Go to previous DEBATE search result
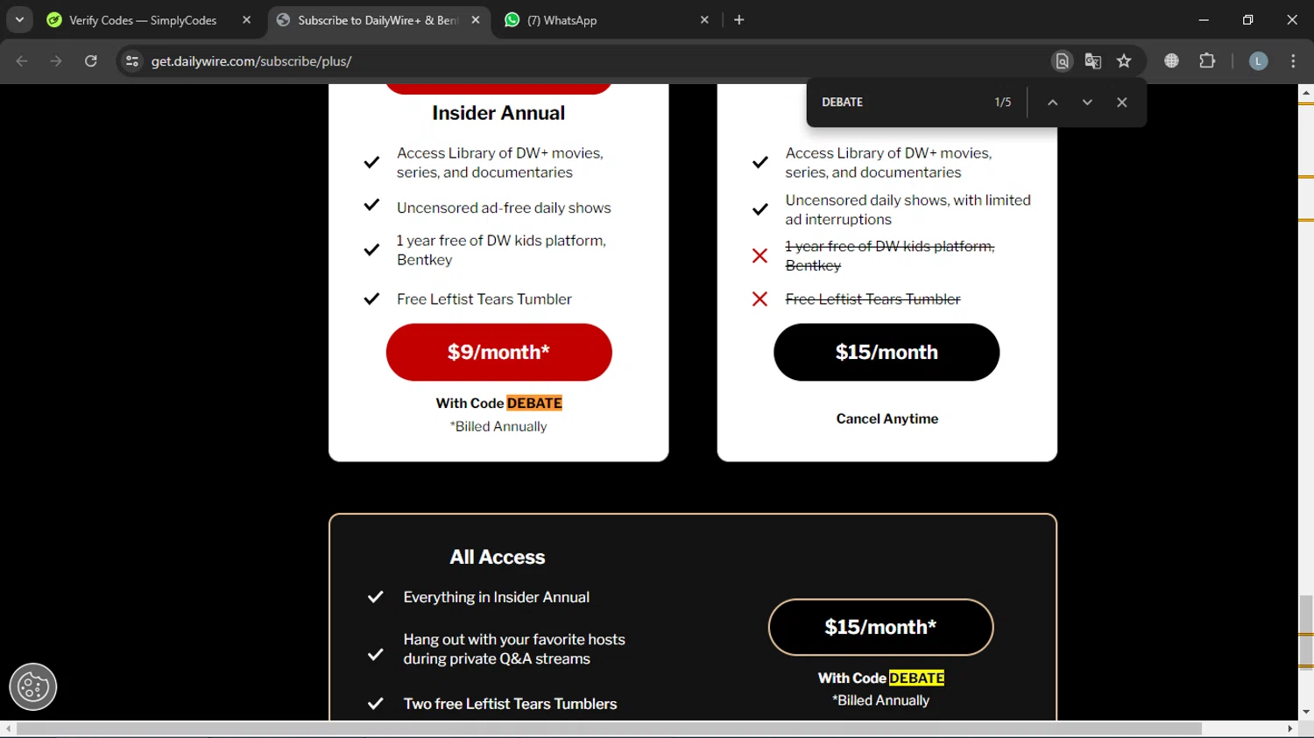Image resolution: width=1314 pixels, height=738 pixels. click(1053, 102)
